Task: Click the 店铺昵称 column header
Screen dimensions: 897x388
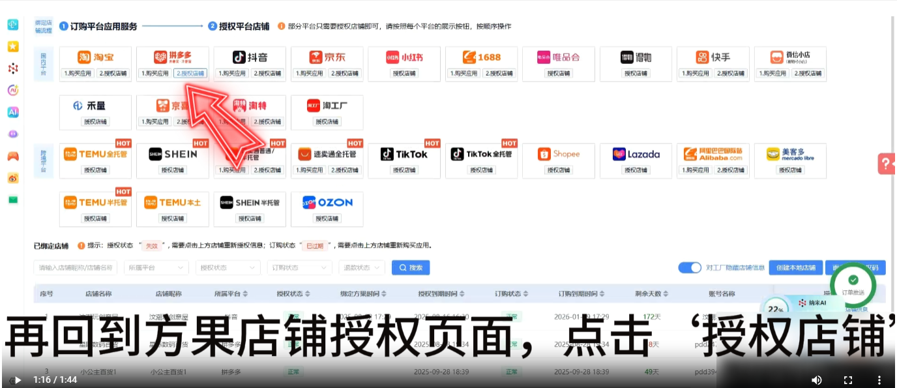Action: pos(168,293)
